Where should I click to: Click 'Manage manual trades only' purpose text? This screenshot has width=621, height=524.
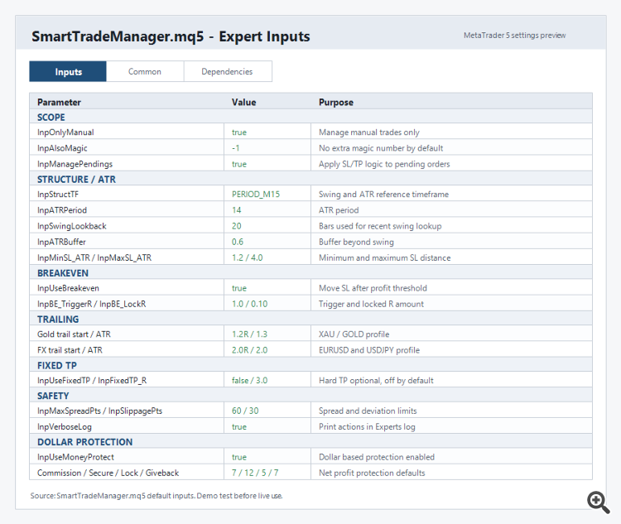pyautogui.click(x=369, y=132)
